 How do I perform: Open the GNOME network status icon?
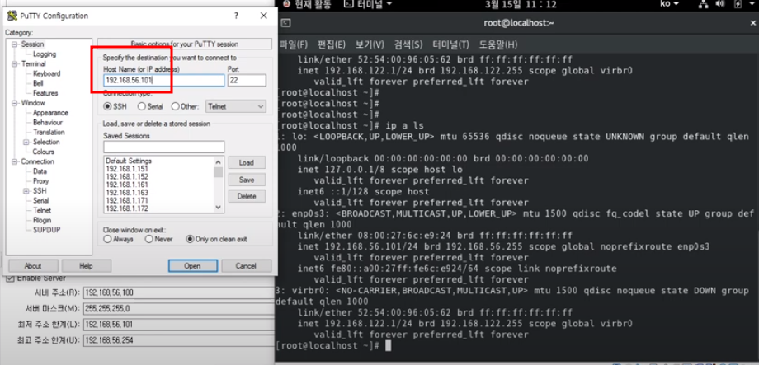click(704, 4)
